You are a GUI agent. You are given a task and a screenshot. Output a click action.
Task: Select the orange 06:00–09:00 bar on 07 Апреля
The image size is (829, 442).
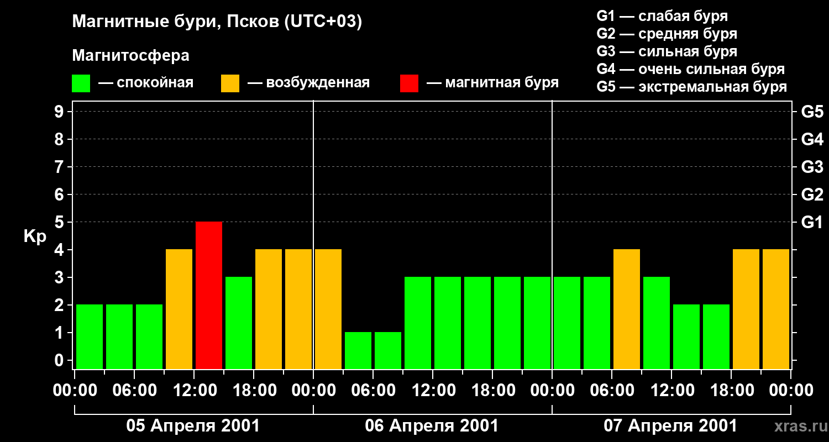coord(627,309)
